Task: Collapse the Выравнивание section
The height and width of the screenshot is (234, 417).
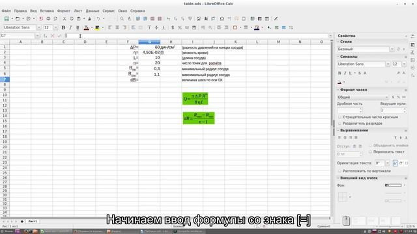Action: pyautogui.click(x=338, y=131)
